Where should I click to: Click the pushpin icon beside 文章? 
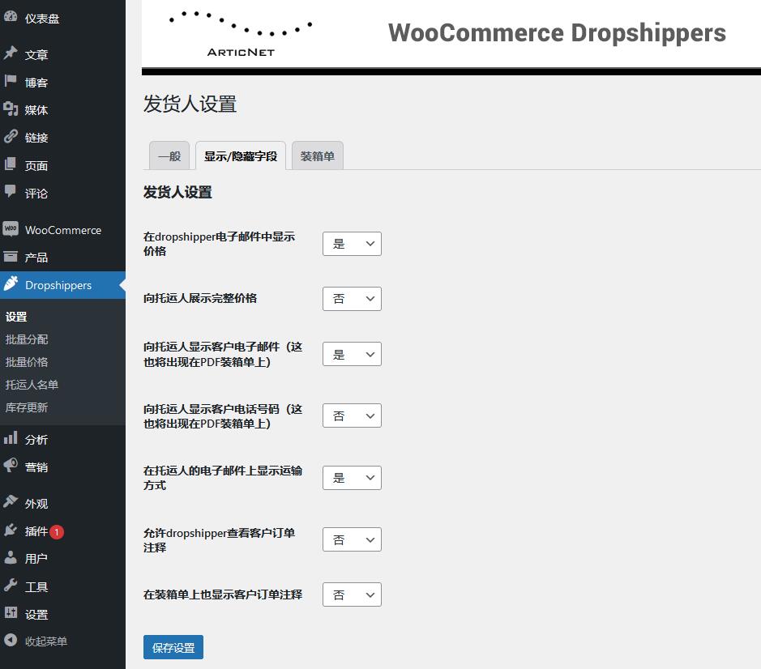click(x=11, y=53)
